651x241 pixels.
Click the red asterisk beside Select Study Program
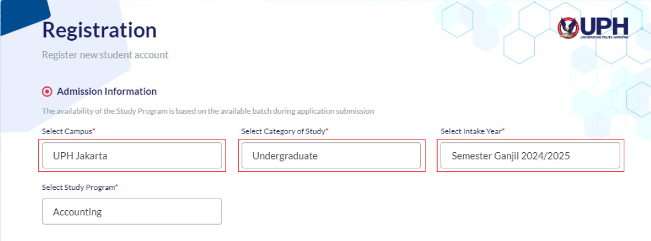(x=117, y=186)
